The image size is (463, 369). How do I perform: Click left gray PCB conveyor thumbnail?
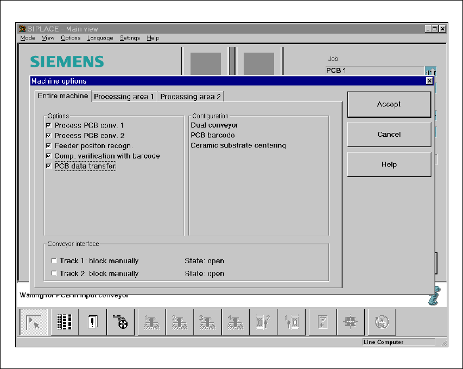(206, 63)
